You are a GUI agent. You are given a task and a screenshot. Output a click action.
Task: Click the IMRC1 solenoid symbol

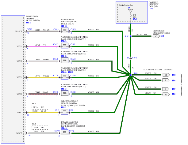click(64, 112)
